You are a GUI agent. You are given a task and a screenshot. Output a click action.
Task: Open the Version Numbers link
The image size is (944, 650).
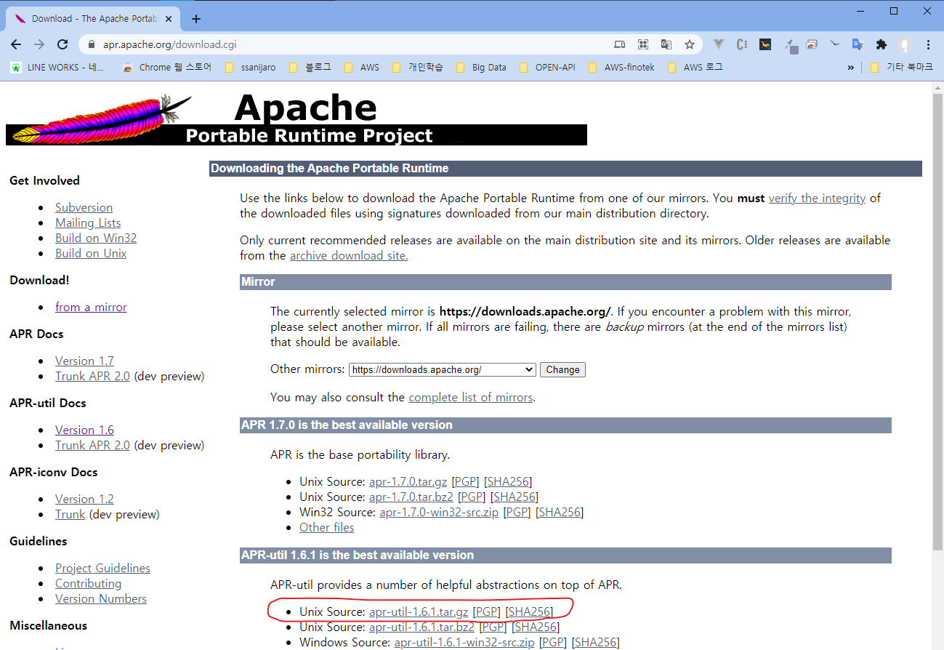(x=101, y=598)
